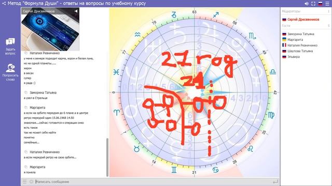
Task: Click the chat panel scrollbar
Action: 107,157
